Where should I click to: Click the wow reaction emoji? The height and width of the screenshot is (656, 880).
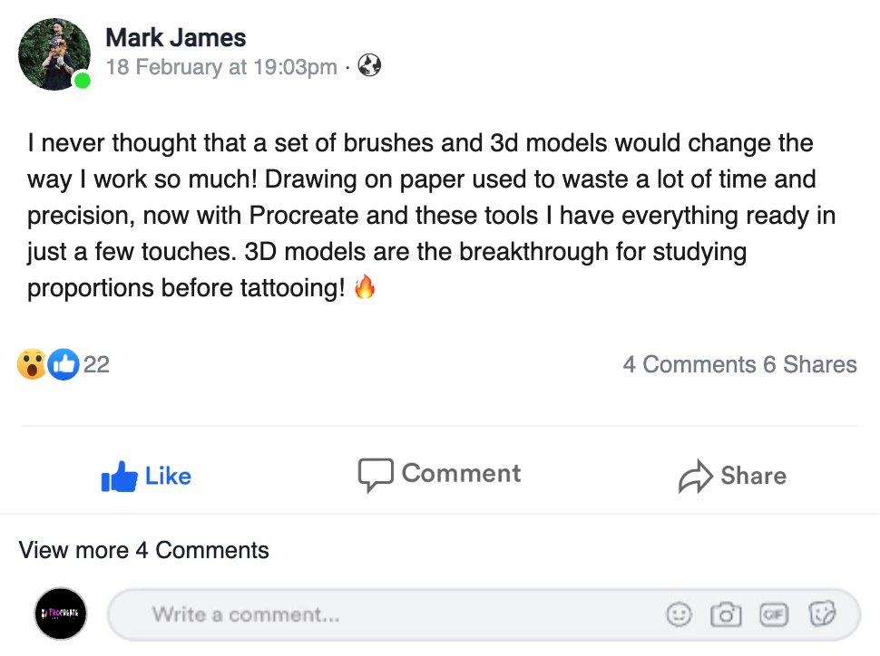coord(32,364)
